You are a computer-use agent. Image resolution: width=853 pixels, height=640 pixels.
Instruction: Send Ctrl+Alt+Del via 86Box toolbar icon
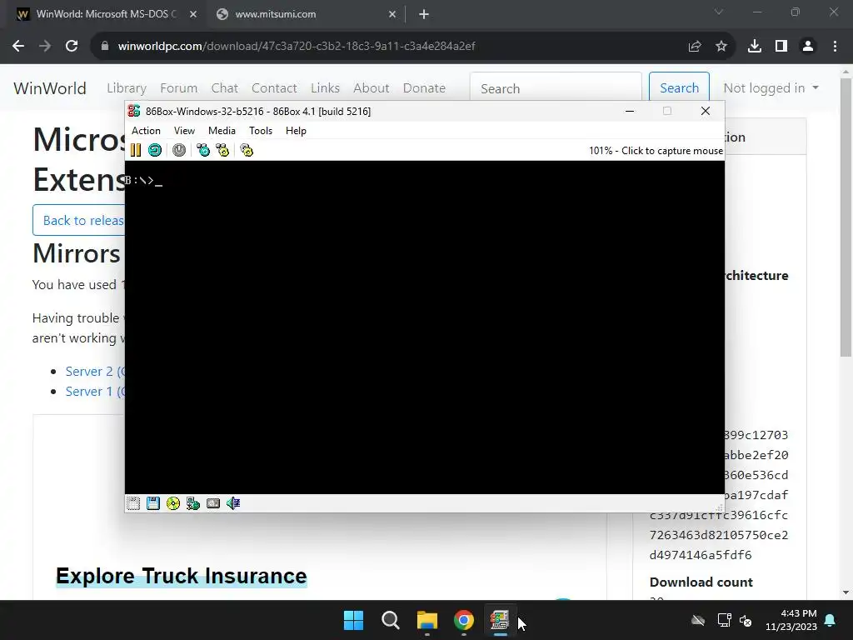point(203,150)
